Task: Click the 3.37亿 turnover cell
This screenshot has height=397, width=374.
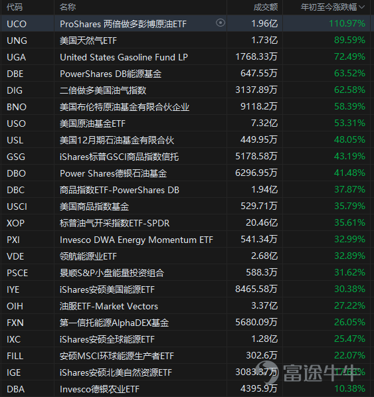Action: point(264,306)
